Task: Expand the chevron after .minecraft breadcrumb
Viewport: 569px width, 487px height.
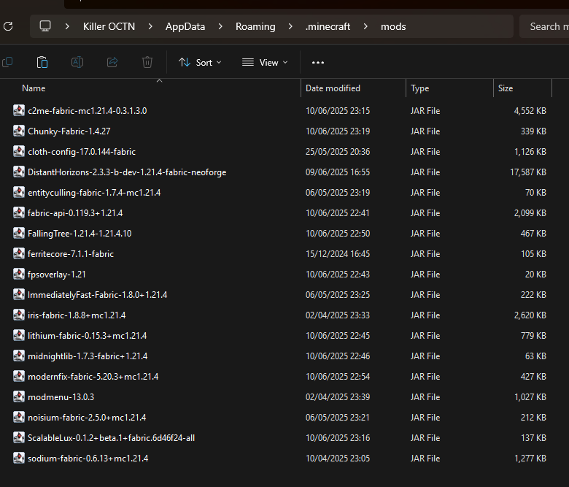Action: point(365,26)
